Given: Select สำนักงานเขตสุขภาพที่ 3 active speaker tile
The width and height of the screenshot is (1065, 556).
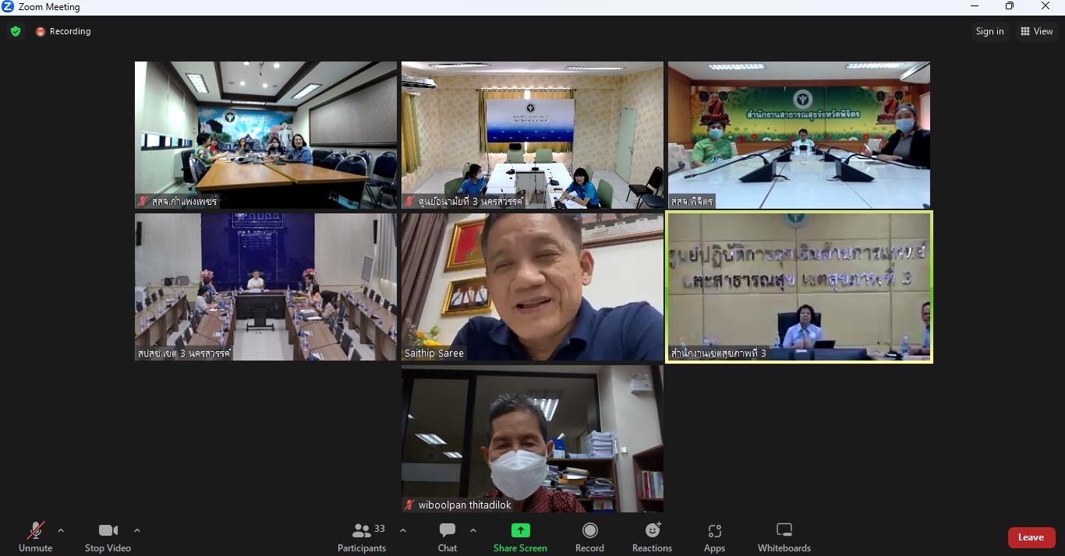Looking at the screenshot, I should (x=799, y=287).
